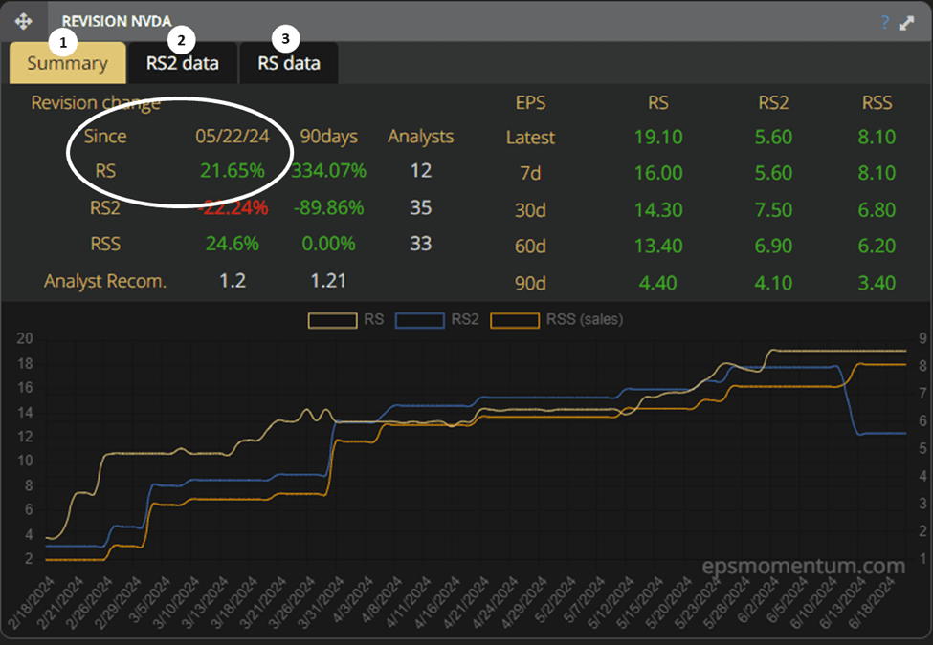
Task: Select the 90d RS value 4.40
Action: pyautogui.click(x=658, y=283)
